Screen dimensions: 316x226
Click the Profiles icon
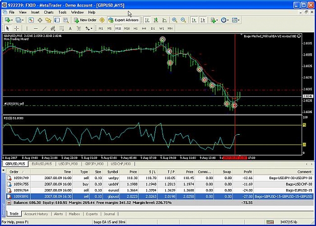(x=18, y=20)
